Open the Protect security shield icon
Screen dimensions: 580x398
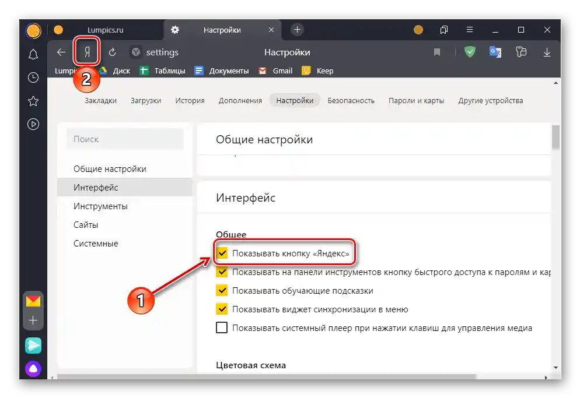click(470, 52)
